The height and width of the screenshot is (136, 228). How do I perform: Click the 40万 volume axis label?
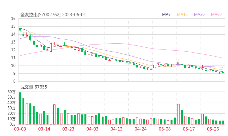pos(11,103)
